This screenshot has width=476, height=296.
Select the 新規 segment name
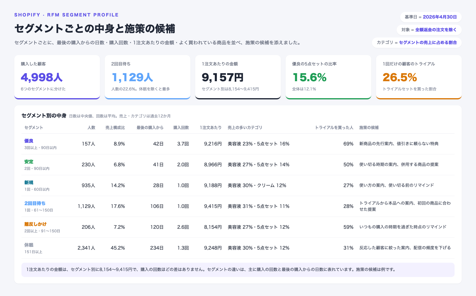(x=29, y=183)
